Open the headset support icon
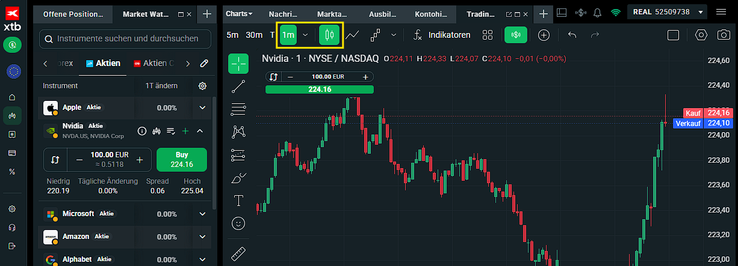 [12, 228]
